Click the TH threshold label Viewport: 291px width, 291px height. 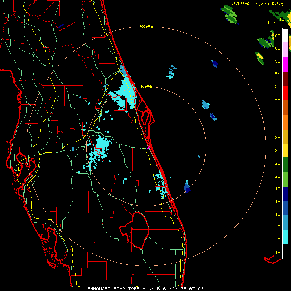(x=278, y=253)
